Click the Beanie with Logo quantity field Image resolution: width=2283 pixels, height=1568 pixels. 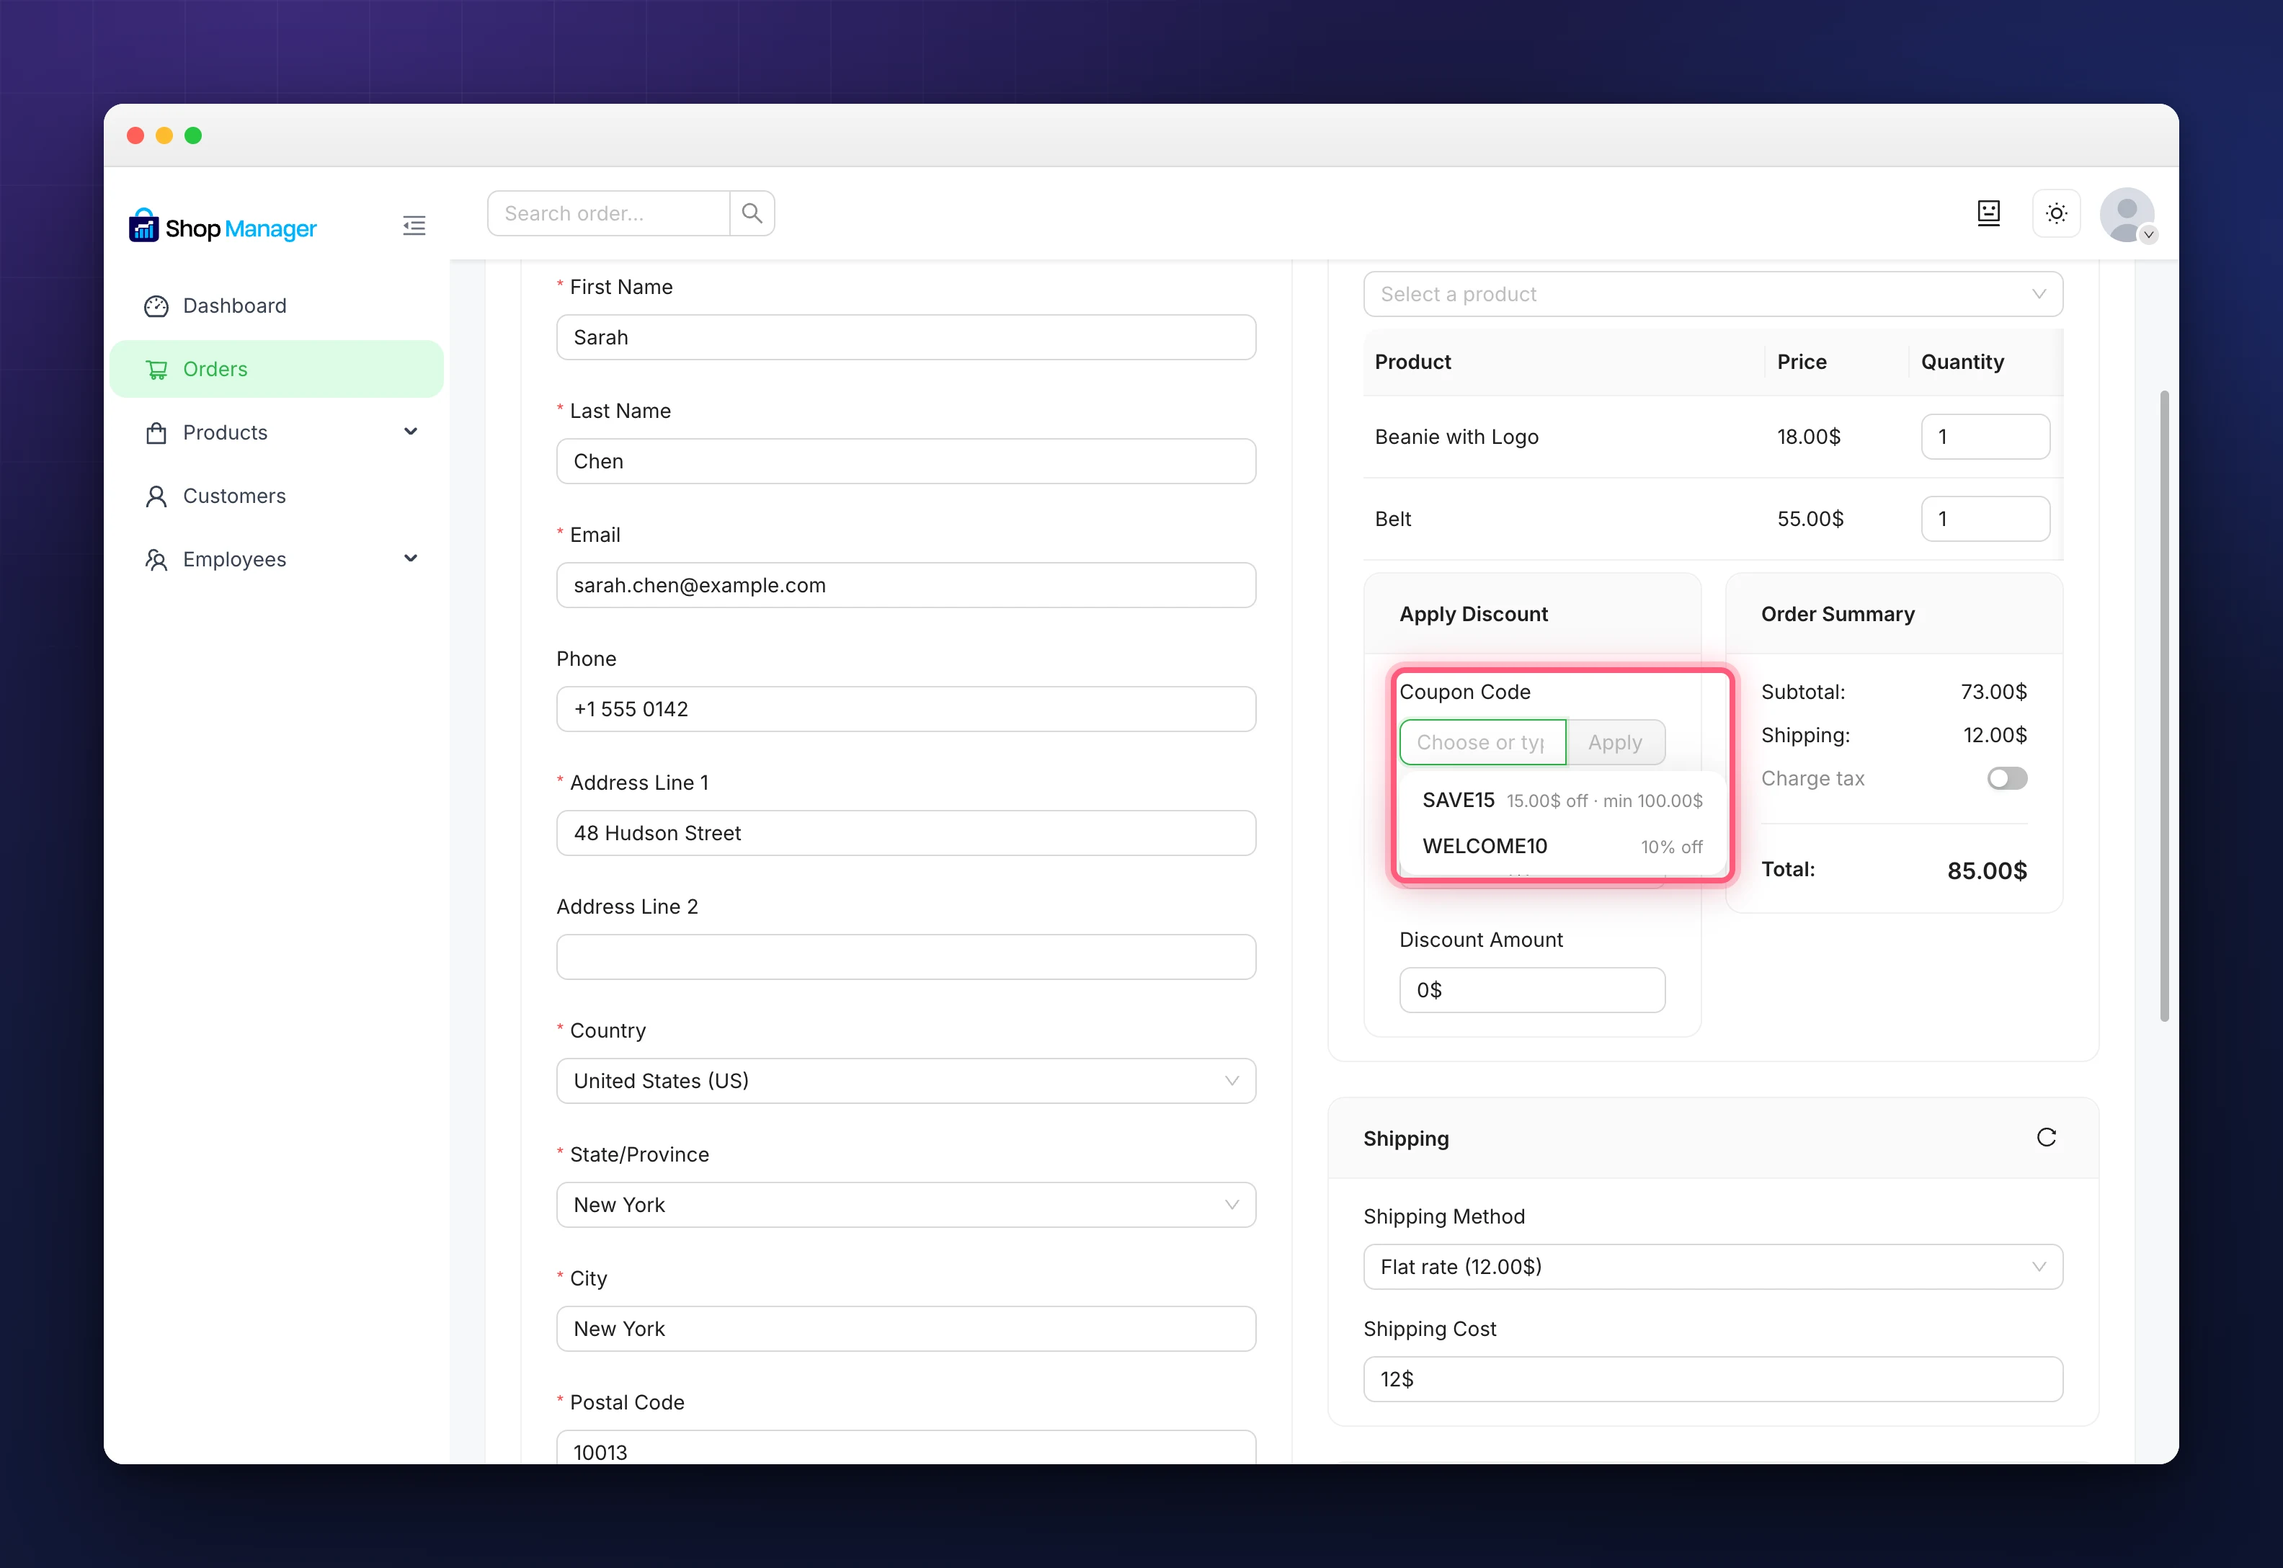[1985, 436]
